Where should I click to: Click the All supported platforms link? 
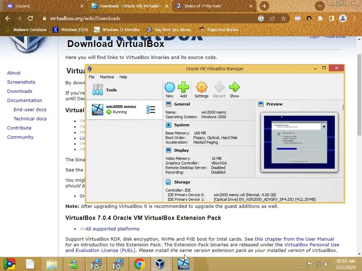click(112, 229)
